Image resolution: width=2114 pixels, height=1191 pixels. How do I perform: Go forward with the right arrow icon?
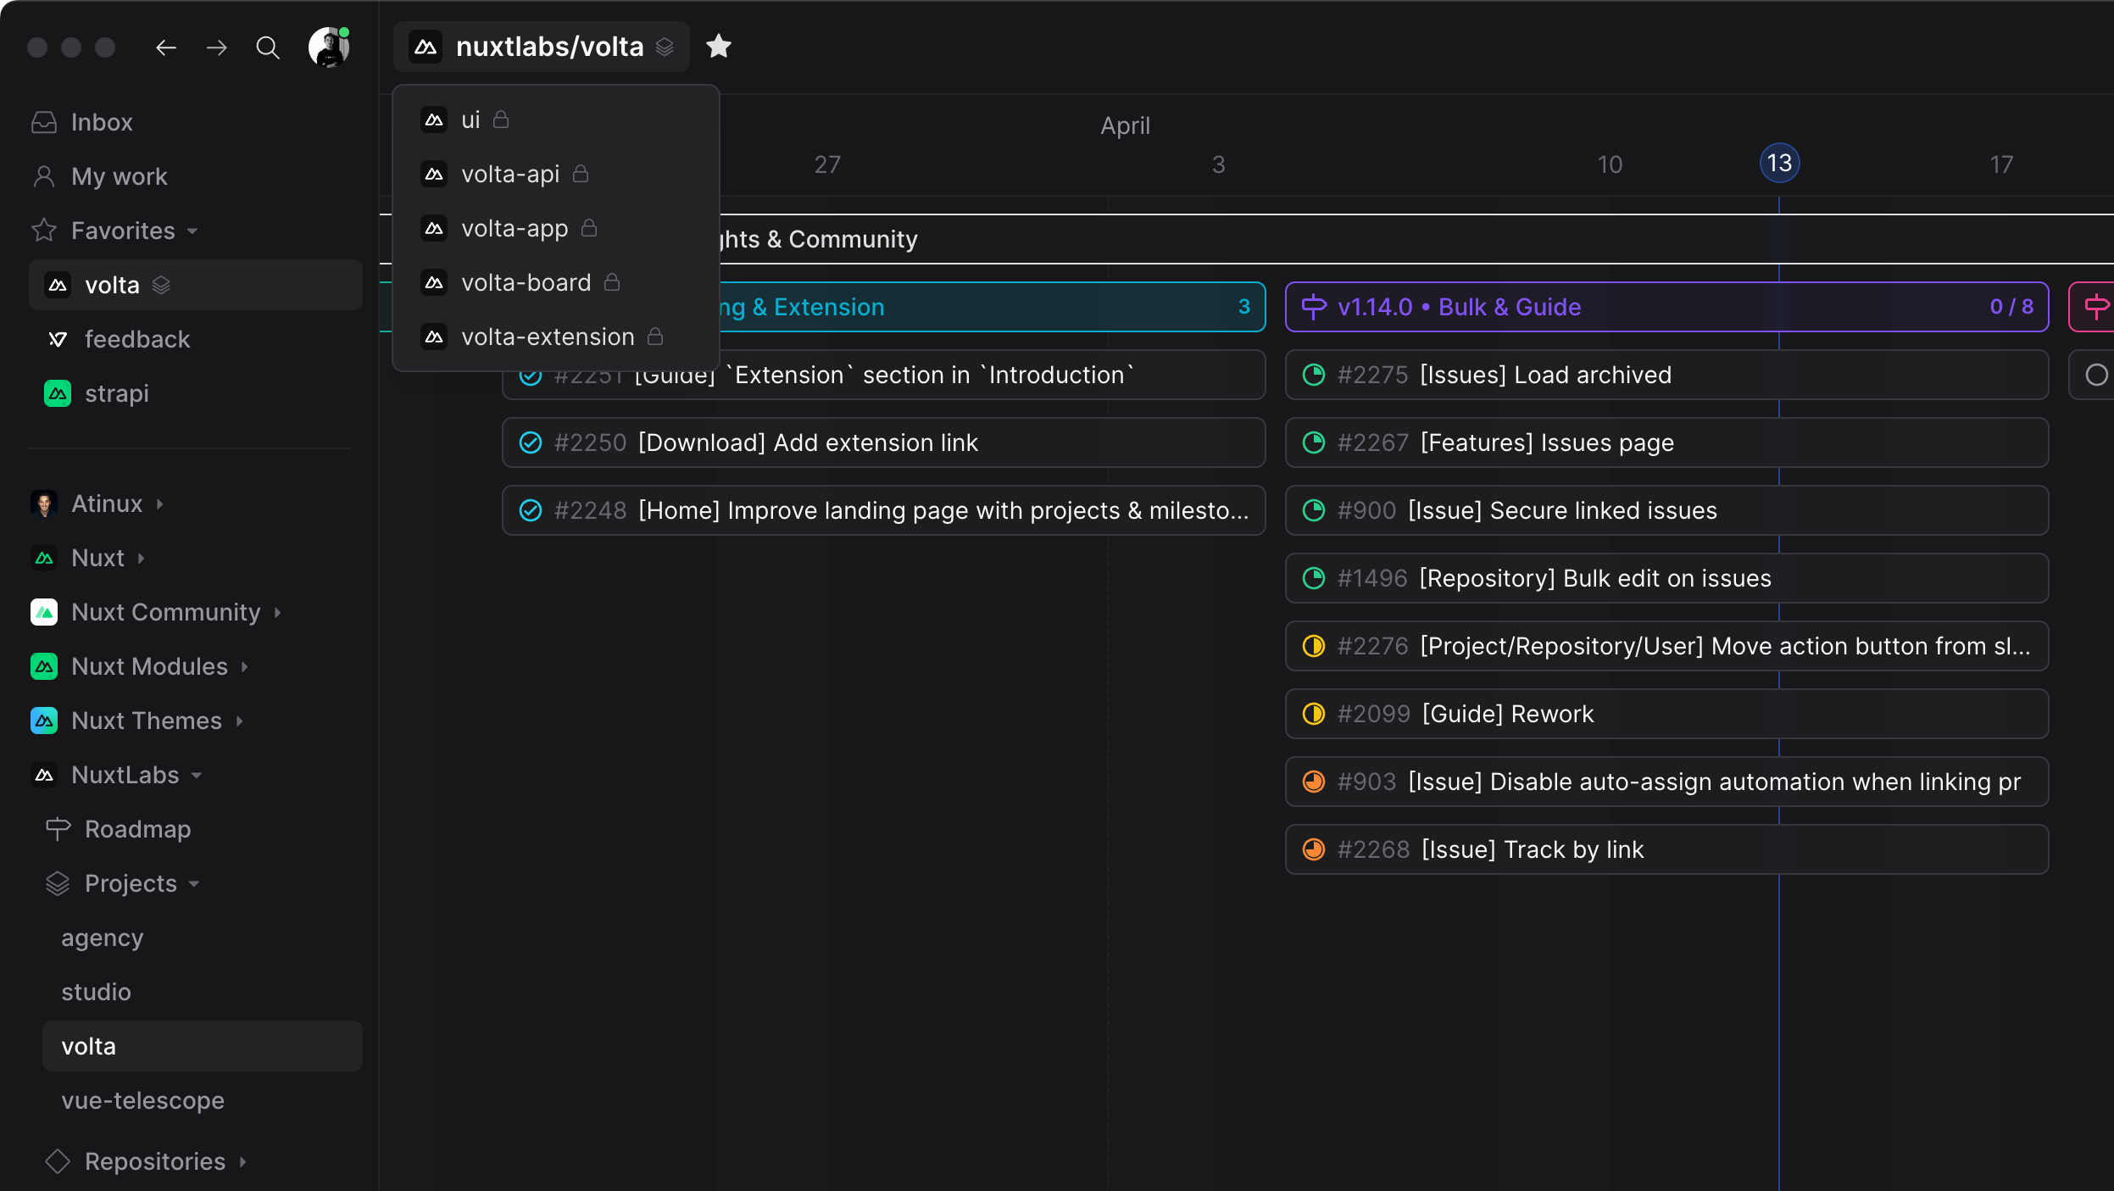click(x=217, y=47)
